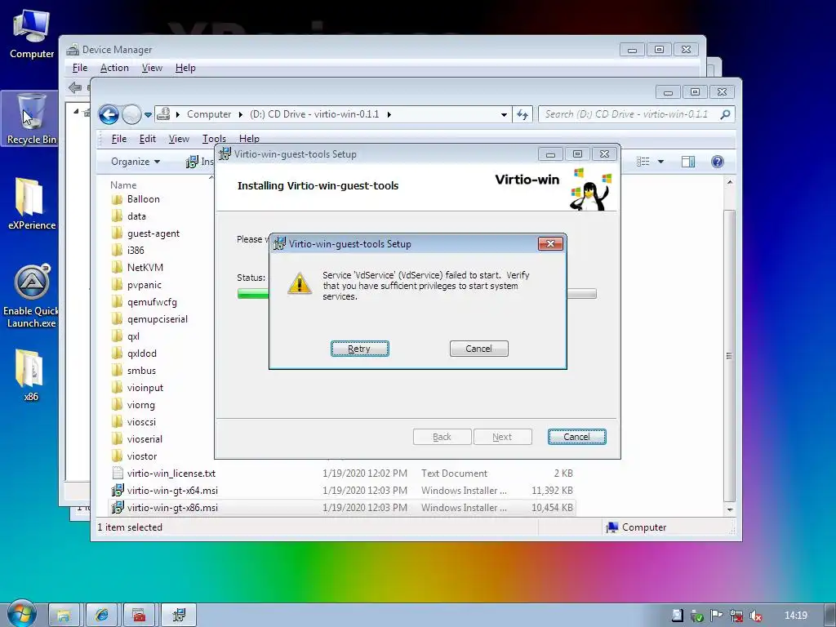Open Help menu in Device Manager
This screenshot has width=836, height=627.
tap(185, 68)
